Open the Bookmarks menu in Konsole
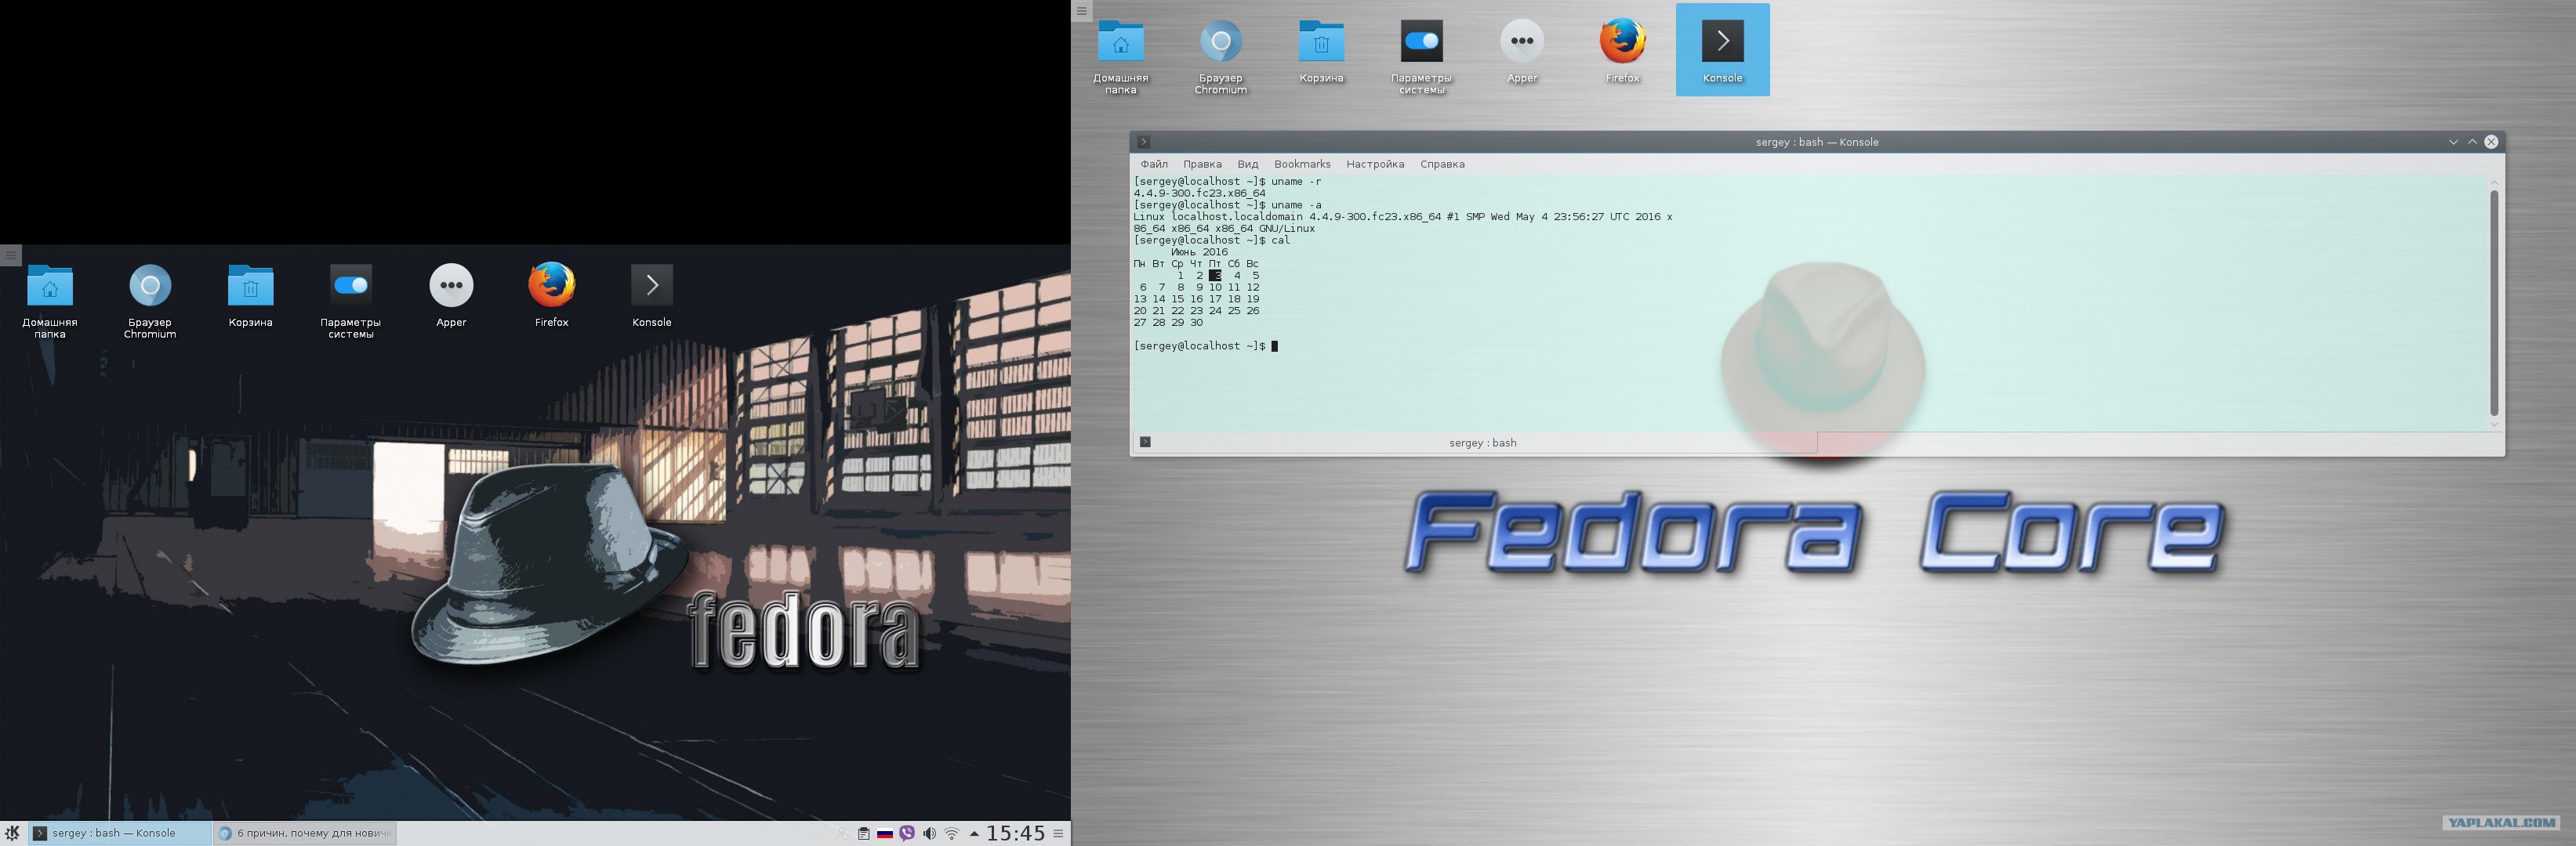 1302,164
